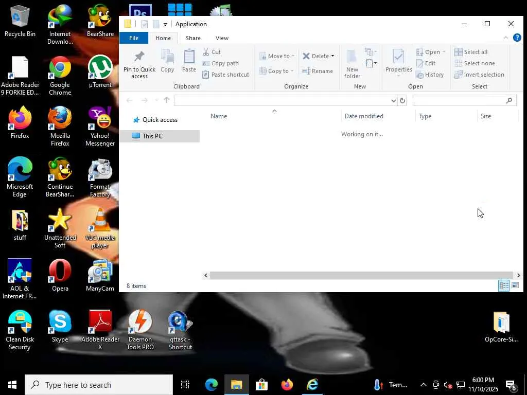Collapse the ribbon with the chevron
The image size is (527, 395).
click(506, 38)
